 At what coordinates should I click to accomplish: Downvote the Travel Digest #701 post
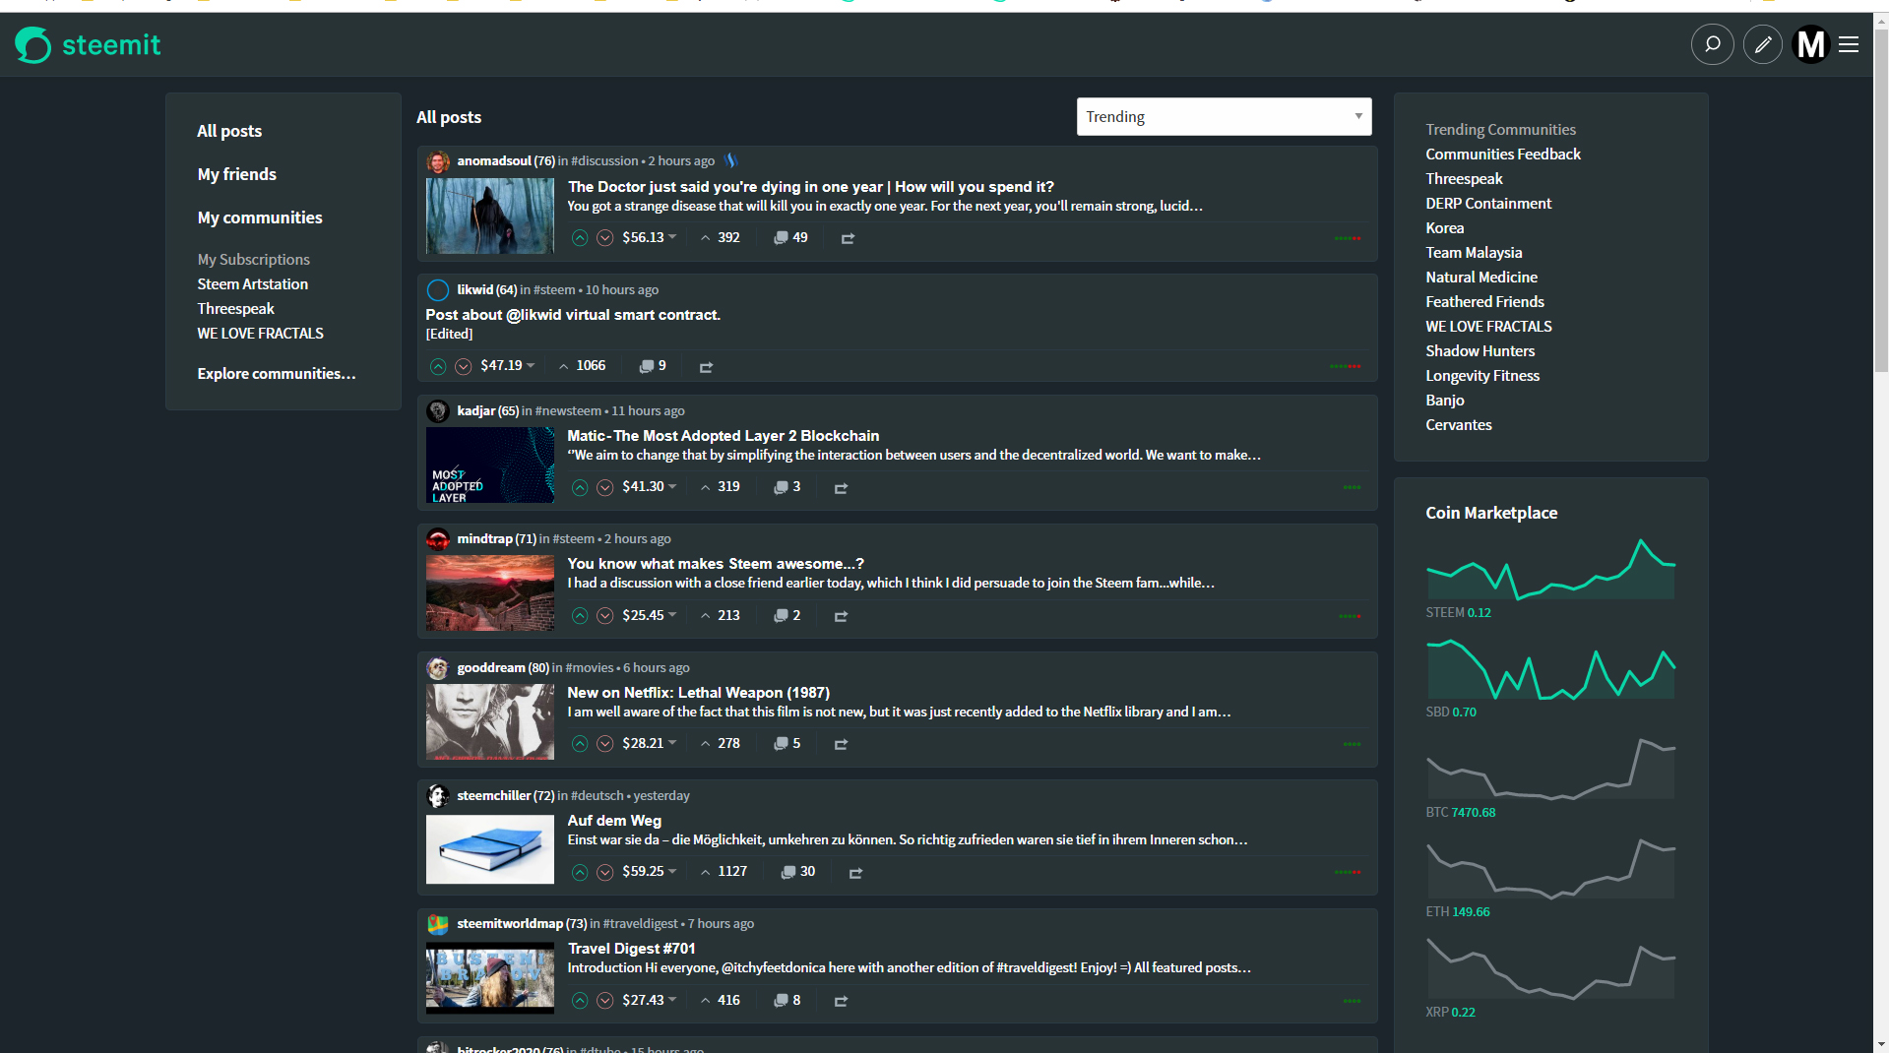(x=605, y=1001)
